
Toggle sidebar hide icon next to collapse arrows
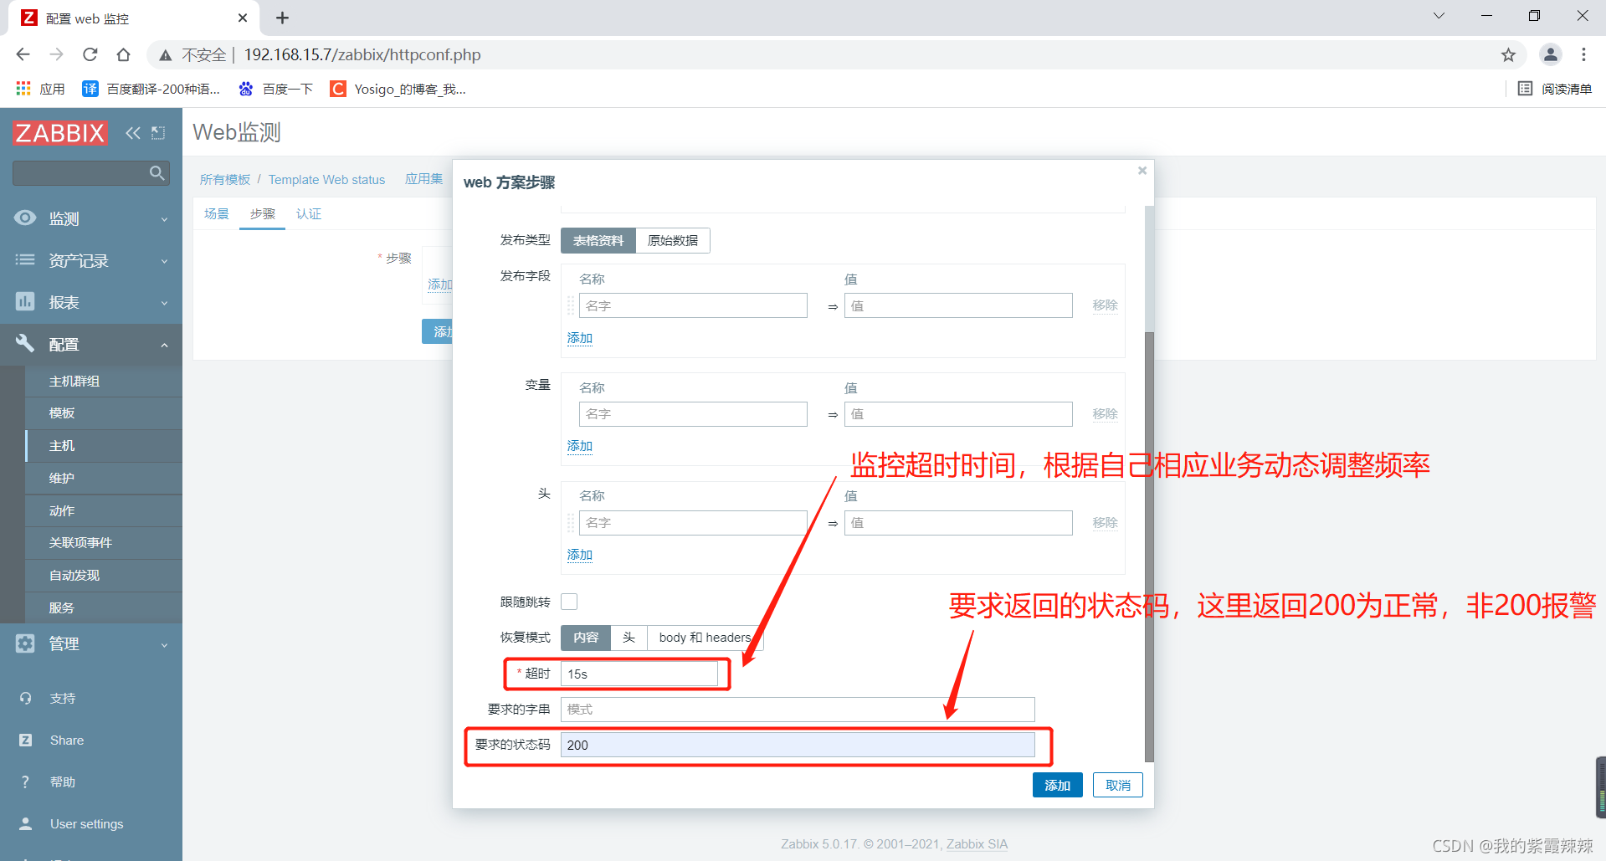158,133
